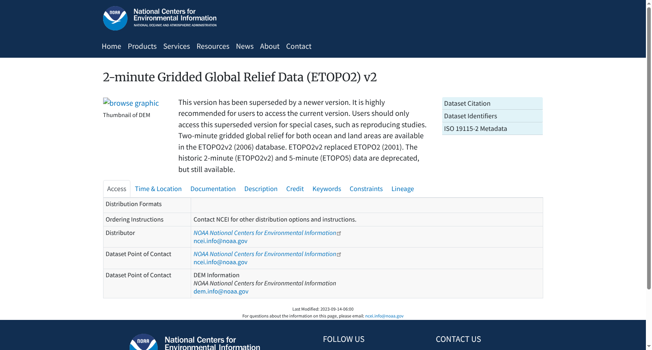Open the Resources navigation menu

[x=213, y=46]
